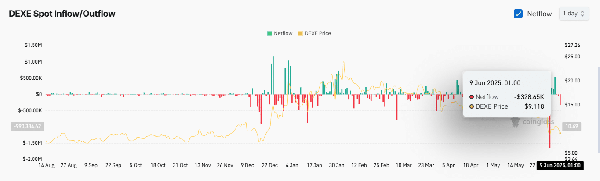Click the $-2.00M y-axis label
Viewport: 600px width, 181px height.
[32, 159]
